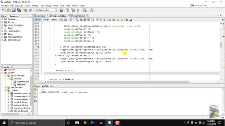This screenshot has width=225, height=126.
Task: Minimize the Services panel
Action: (x=31, y=16)
